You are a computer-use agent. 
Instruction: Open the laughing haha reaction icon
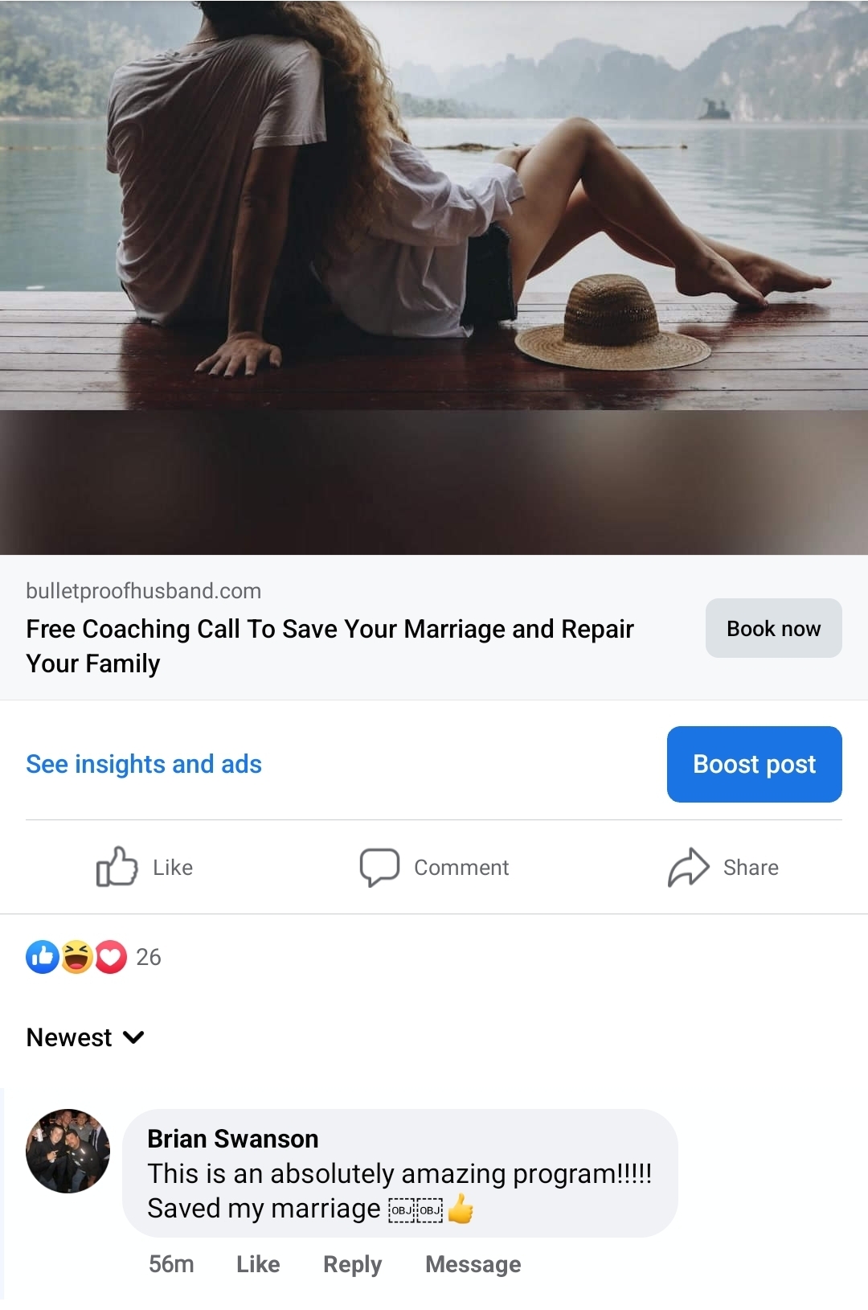click(x=76, y=957)
